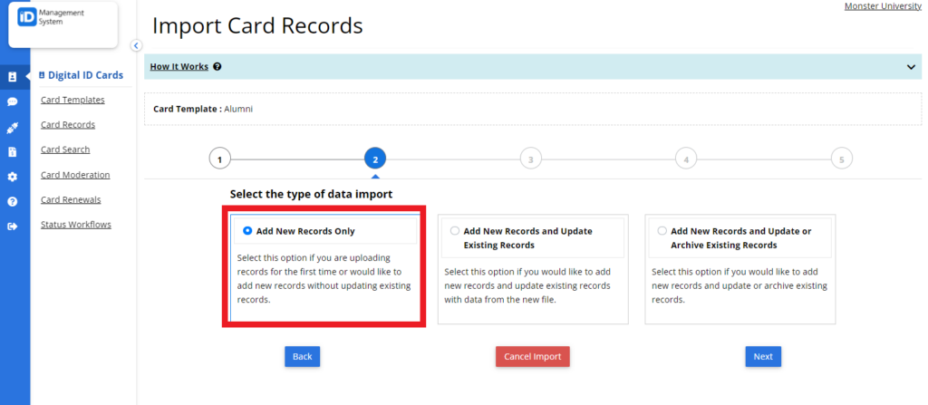
Task: Click the help icon beside How It Works
Action: [x=217, y=67]
